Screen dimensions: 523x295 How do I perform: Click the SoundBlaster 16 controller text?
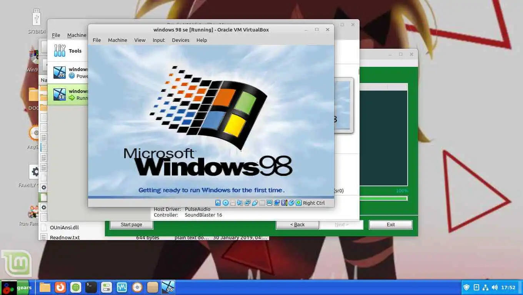click(203, 215)
